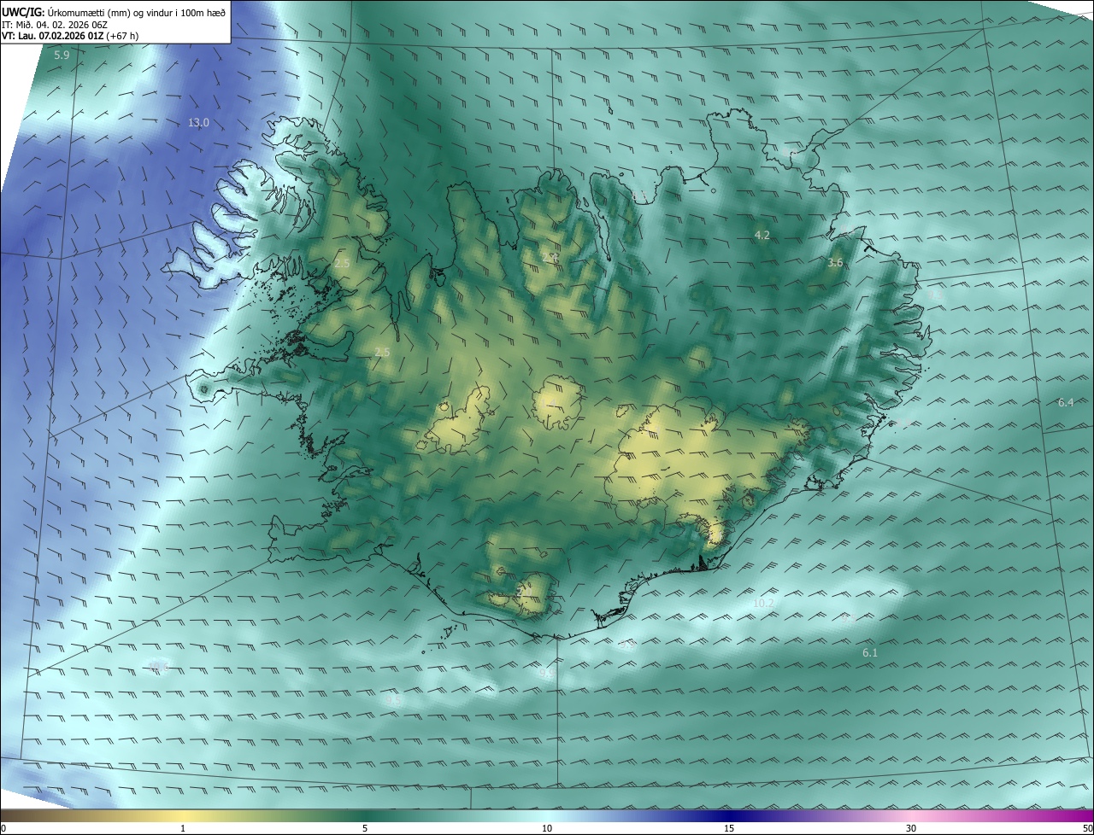Click the 5.9 value label
The image size is (1094, 835).
point(62,55)
